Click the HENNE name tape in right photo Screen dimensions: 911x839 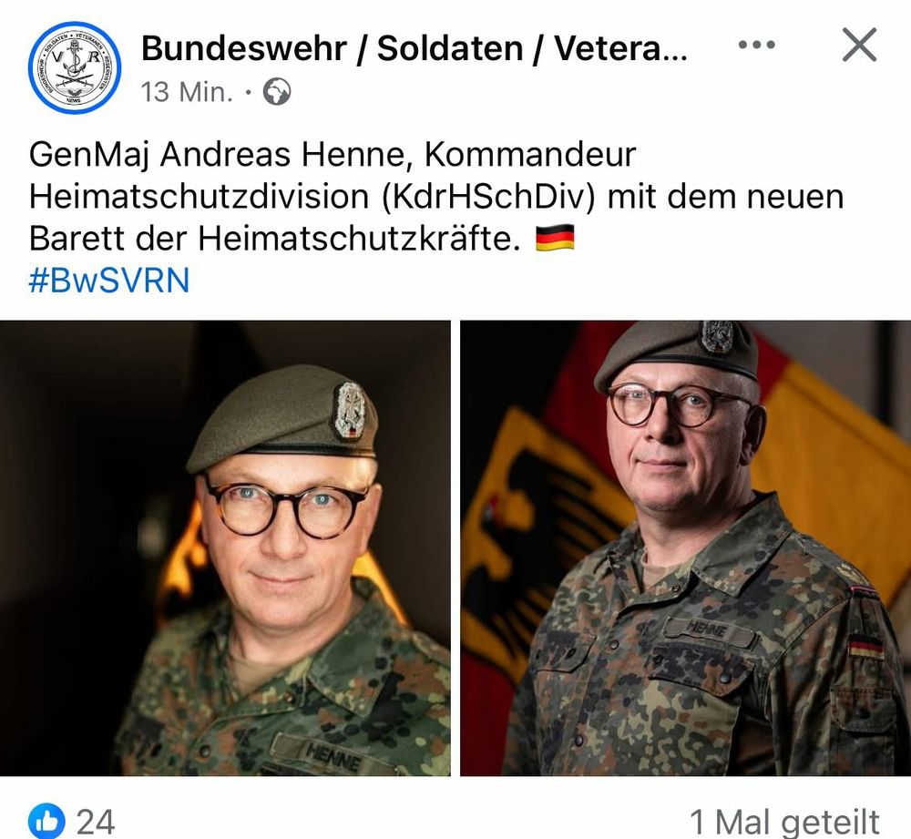click(x=708, y=629)
